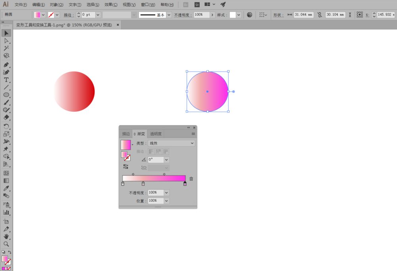
Task: Open the 对象(O) menu
Action: pyautogui.click(x=56, y=5)
